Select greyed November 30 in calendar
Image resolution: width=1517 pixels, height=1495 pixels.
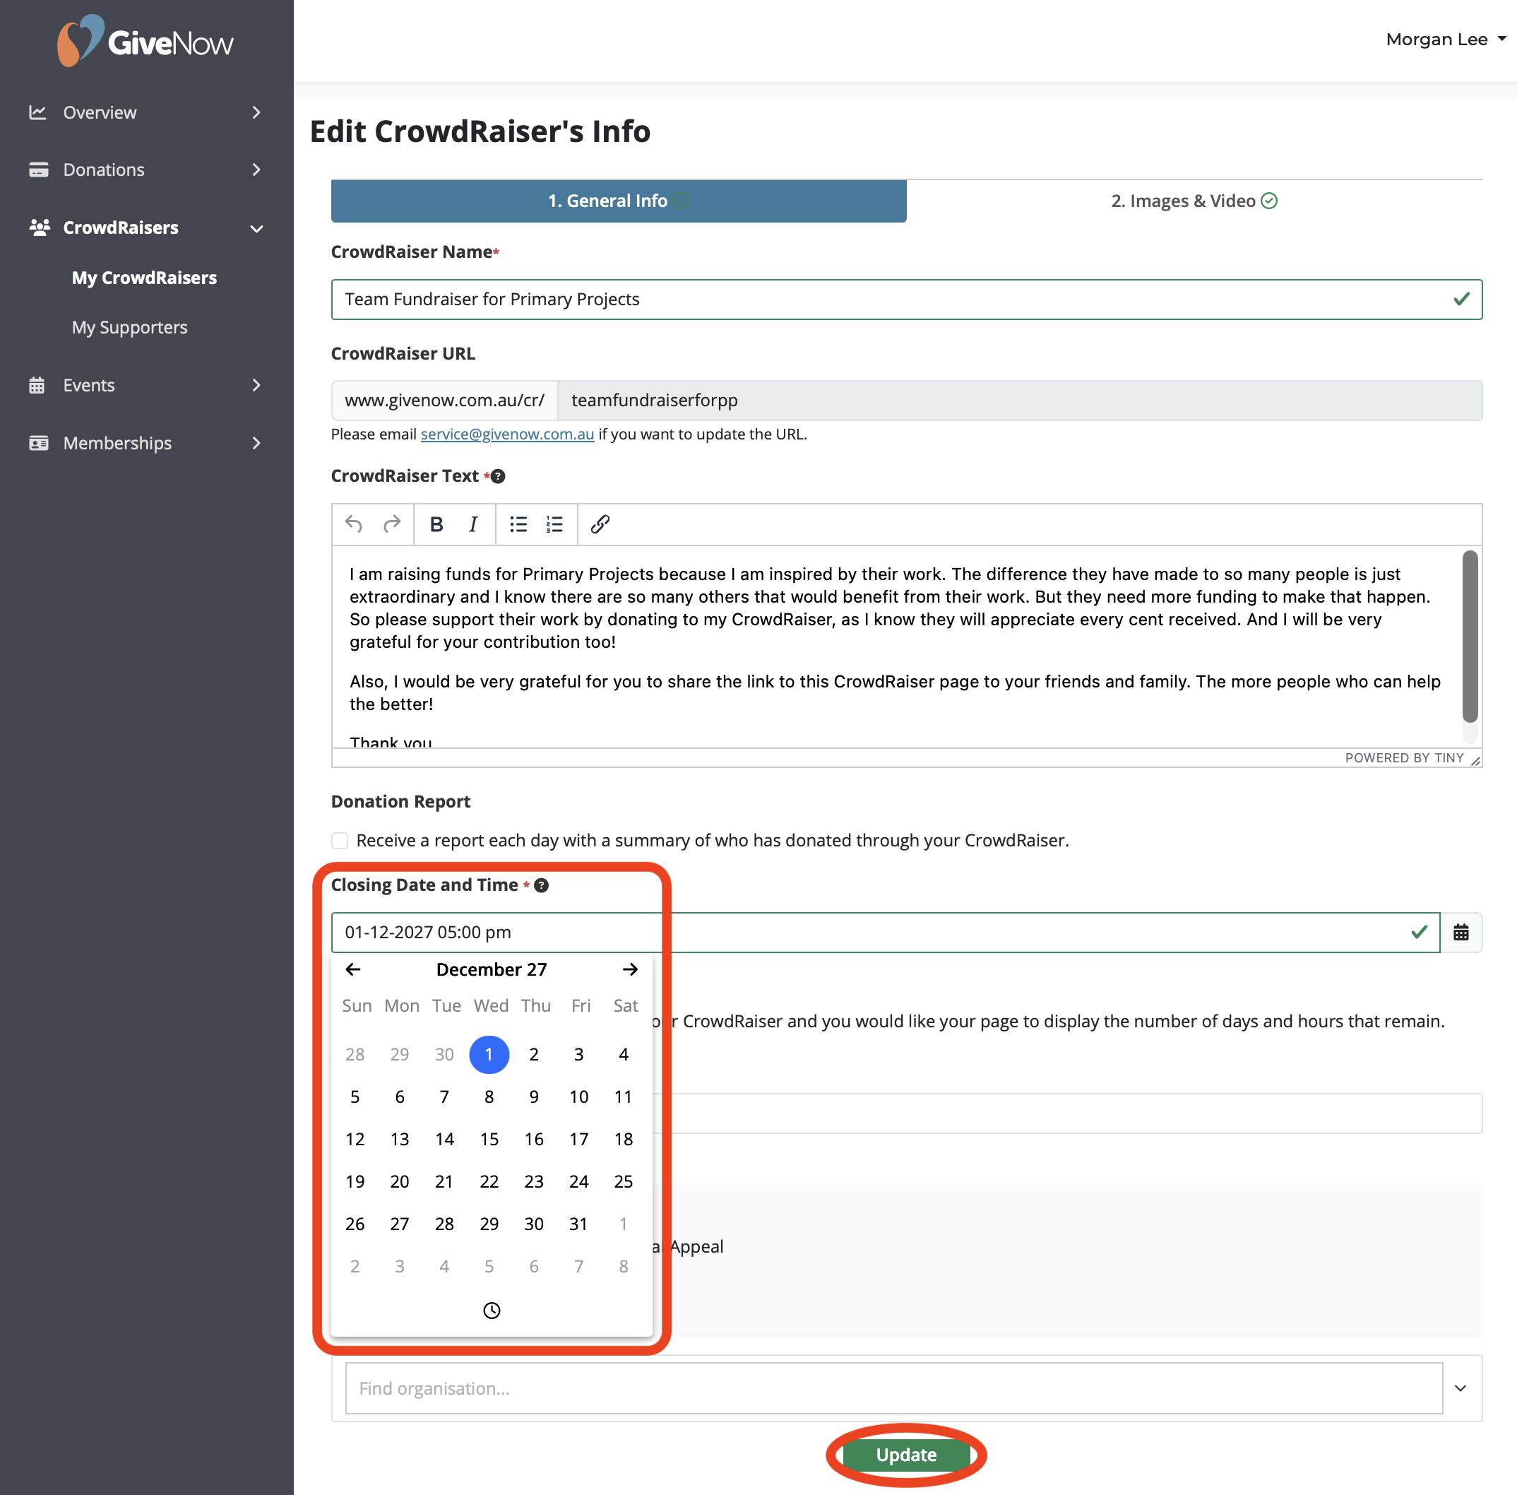point(444,1055)
